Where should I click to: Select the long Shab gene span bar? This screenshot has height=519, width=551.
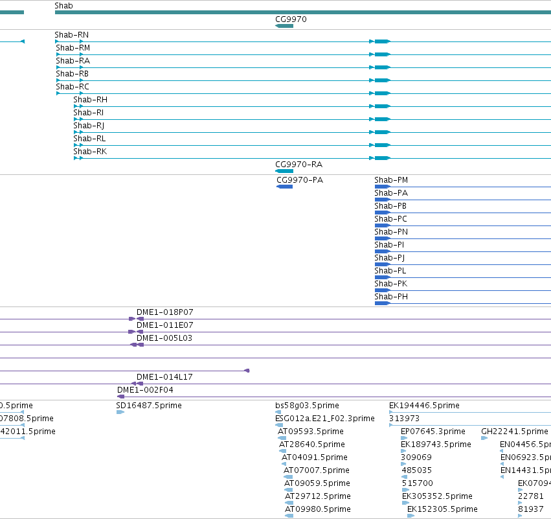point(303,12)
